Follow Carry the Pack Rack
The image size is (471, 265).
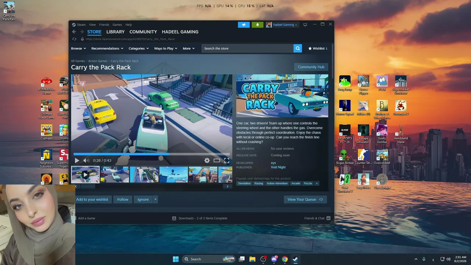(123, 199)
